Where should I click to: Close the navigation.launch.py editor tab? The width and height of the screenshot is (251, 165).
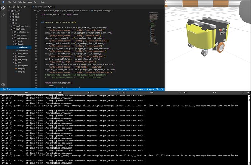(53, 7)
